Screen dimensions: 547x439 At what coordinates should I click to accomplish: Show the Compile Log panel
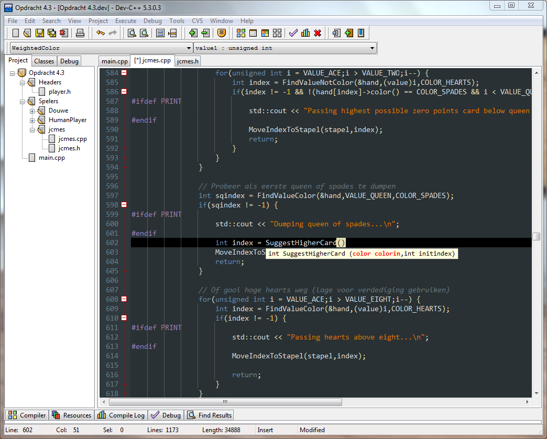point(121,415)
